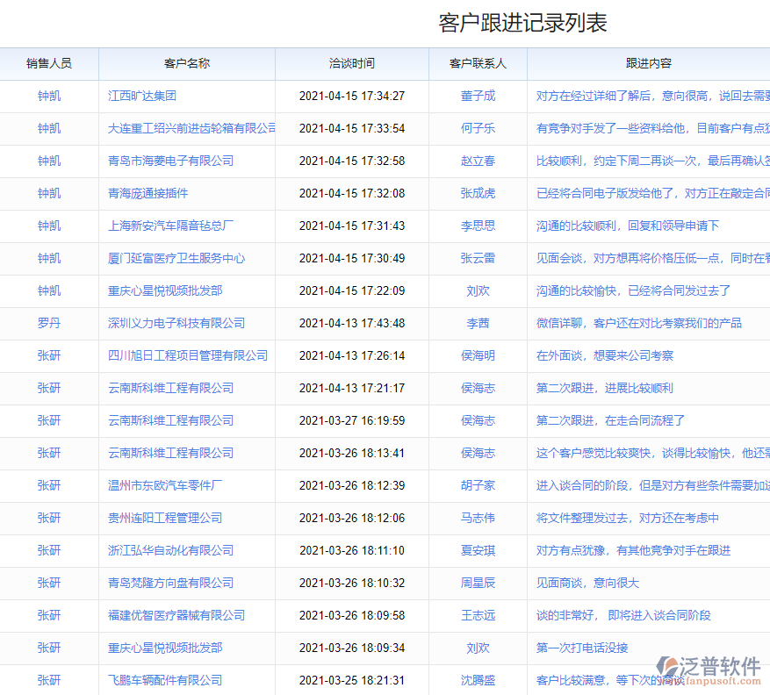Open contact 沈腾盛
Image resolution: width=770 pixels, height=695 pixels.
coord(477,680)
